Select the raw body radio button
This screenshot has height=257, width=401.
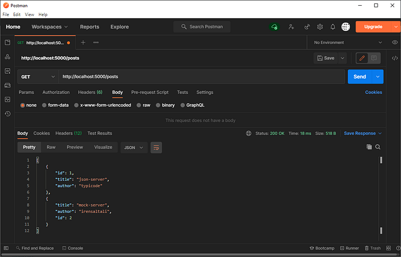tap(139, 105)
